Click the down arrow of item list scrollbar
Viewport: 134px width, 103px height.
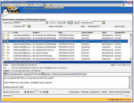click(131, 59)
